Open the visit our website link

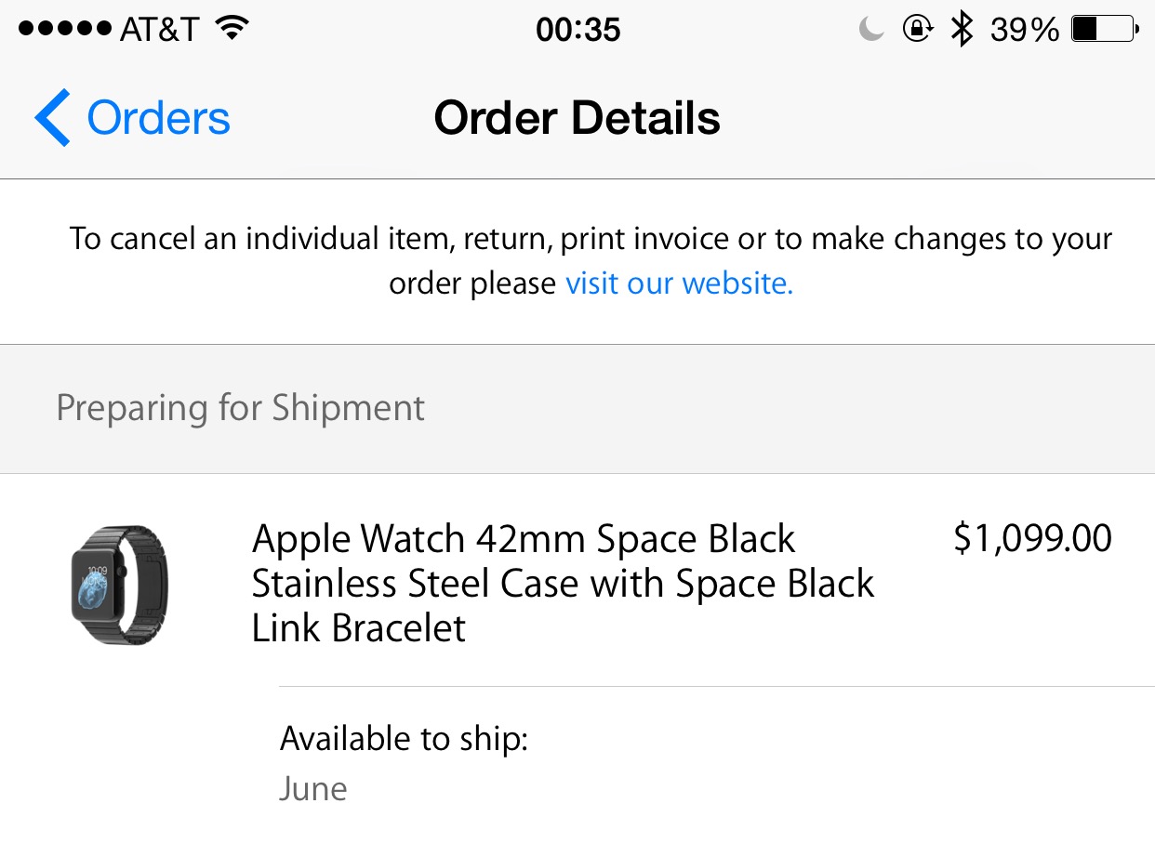[679, 283]
